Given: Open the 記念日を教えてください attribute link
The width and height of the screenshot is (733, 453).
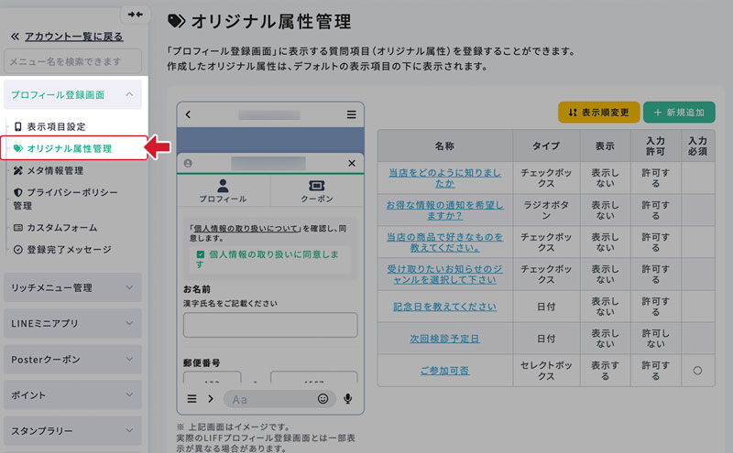Looking at the screenshot, I should click(x=444, y=307).
